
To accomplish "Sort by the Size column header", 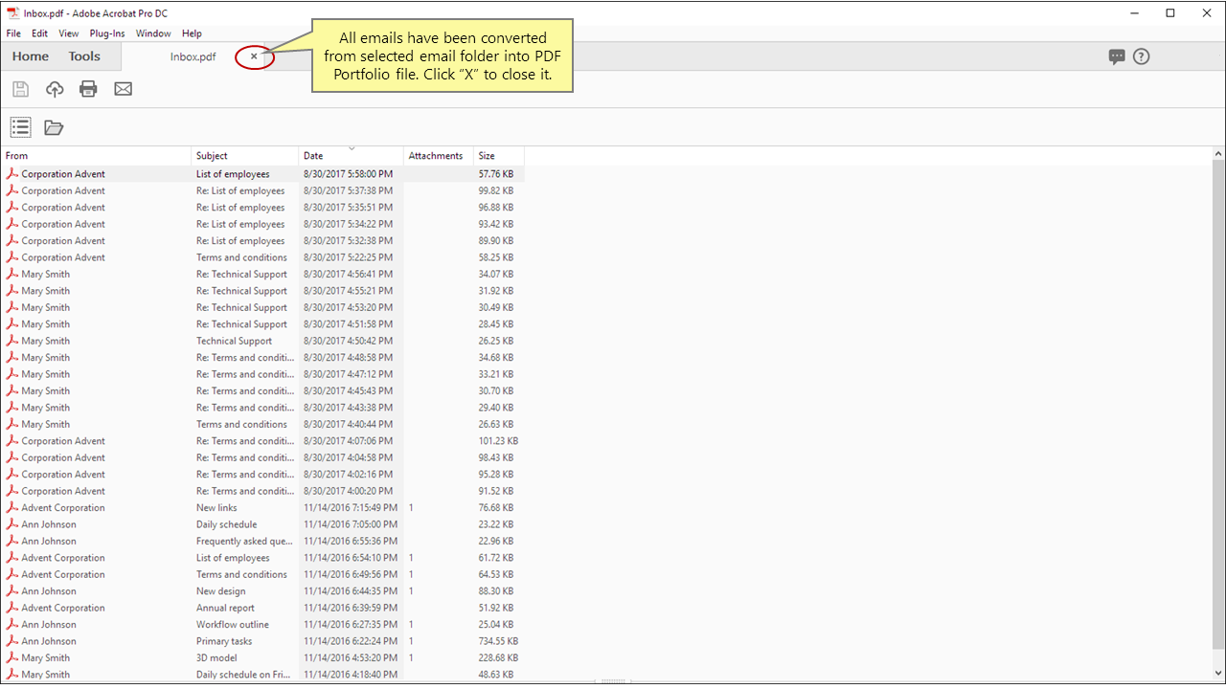I will 500,155.
